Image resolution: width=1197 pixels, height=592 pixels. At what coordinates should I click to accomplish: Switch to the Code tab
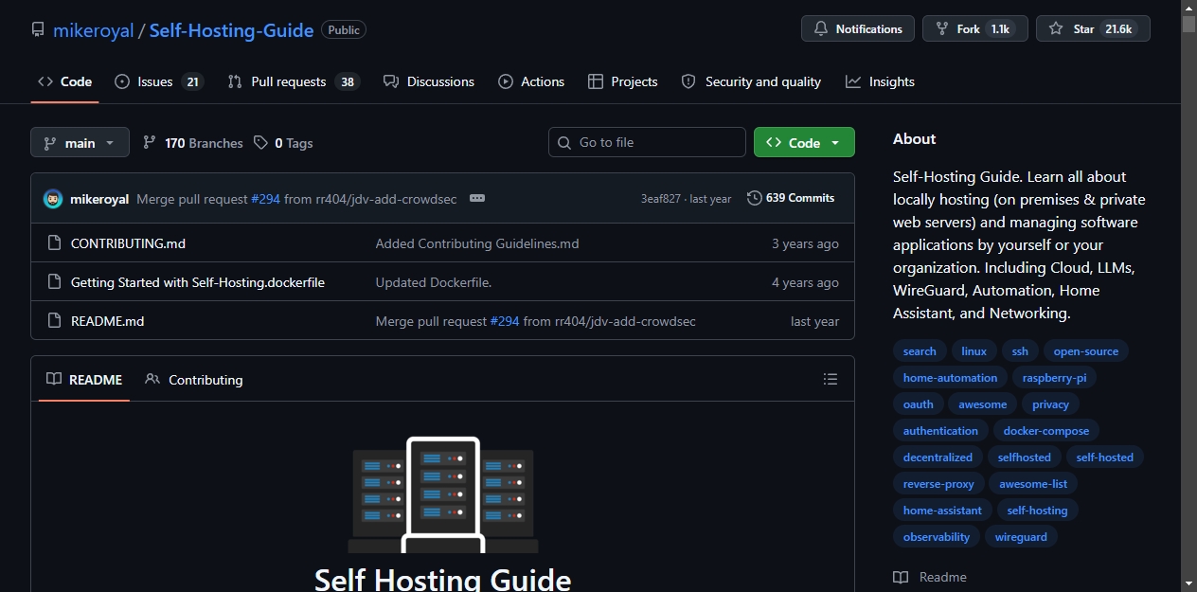coord(64,81)
